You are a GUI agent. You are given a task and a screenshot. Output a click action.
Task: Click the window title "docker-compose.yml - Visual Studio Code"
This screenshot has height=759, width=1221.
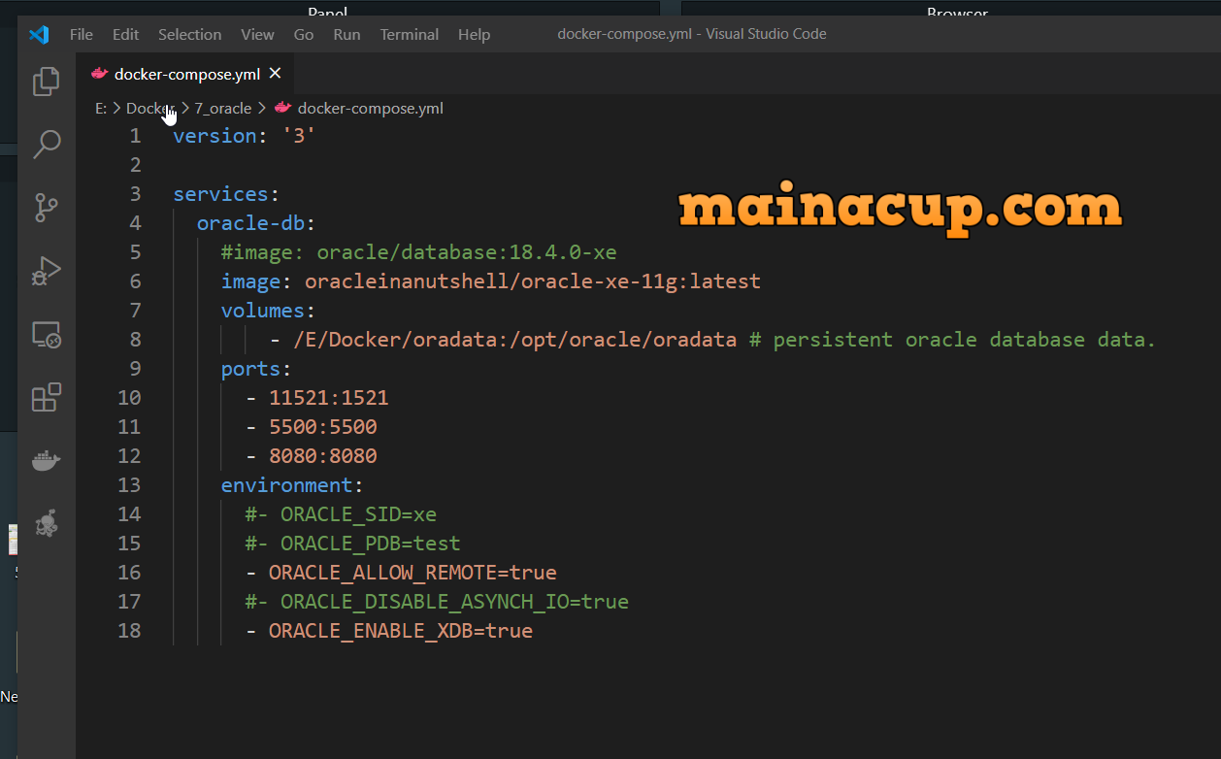pos(692,34)
